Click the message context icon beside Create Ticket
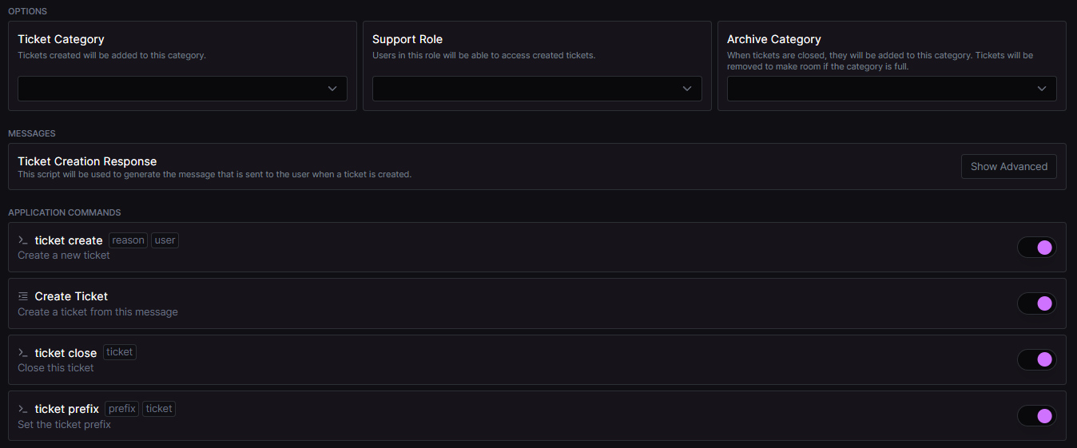1077x448 pixels. coord(23,296)
